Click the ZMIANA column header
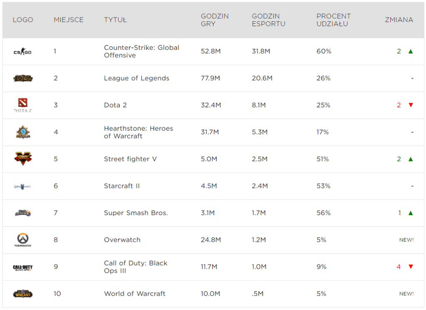Viewport: 426px width, 310px height. (x=399, y=20)
